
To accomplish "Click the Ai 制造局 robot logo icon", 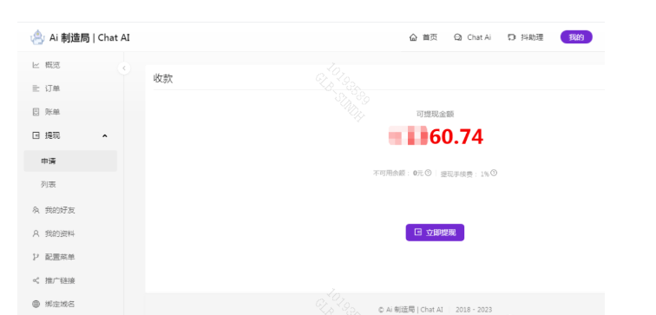I will [x=37, y=37].
